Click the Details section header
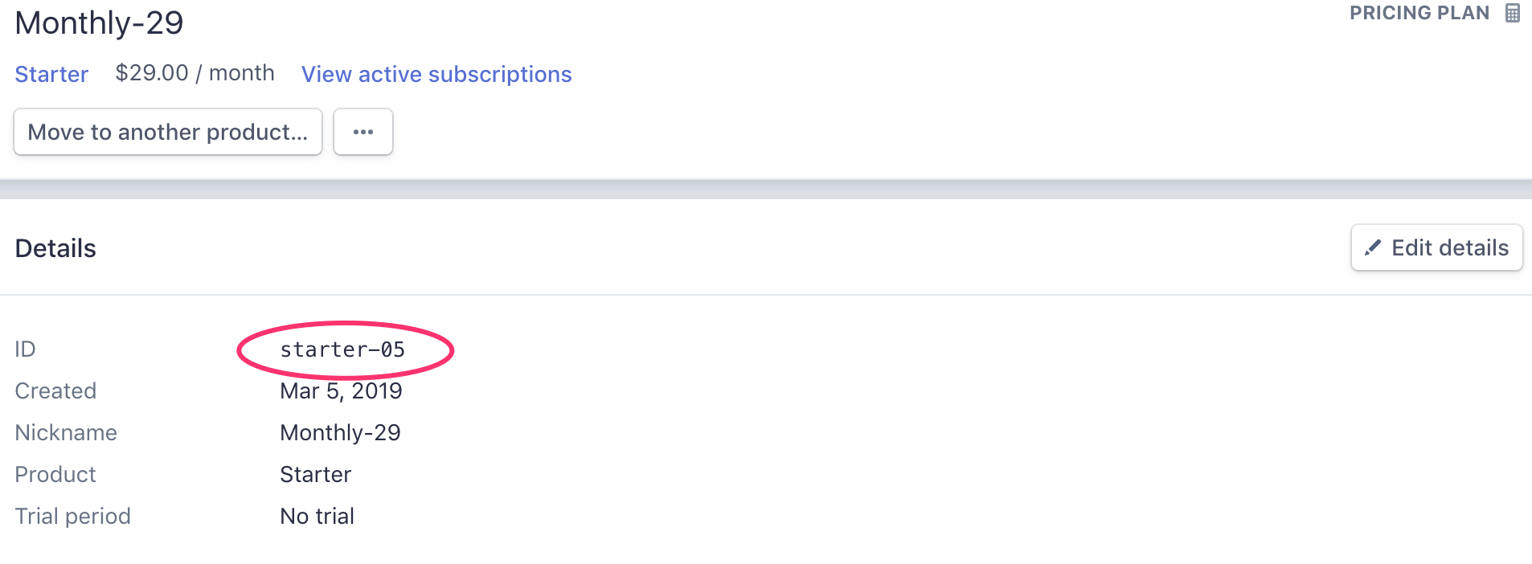 click(x=55, y=247)
